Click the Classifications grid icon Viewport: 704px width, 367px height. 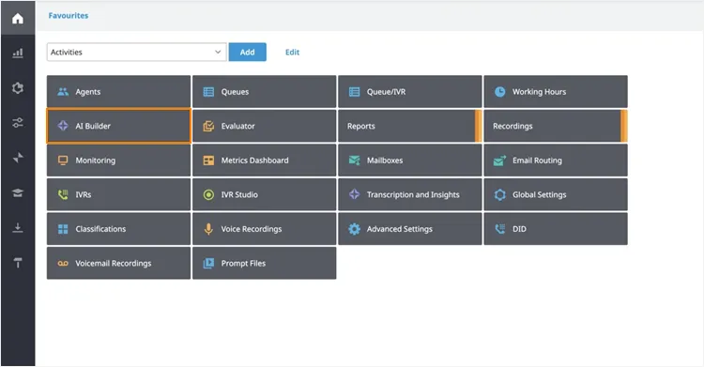coord(63,229)
